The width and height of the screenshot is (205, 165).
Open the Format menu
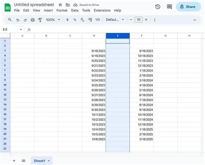[x=62, y=10]
